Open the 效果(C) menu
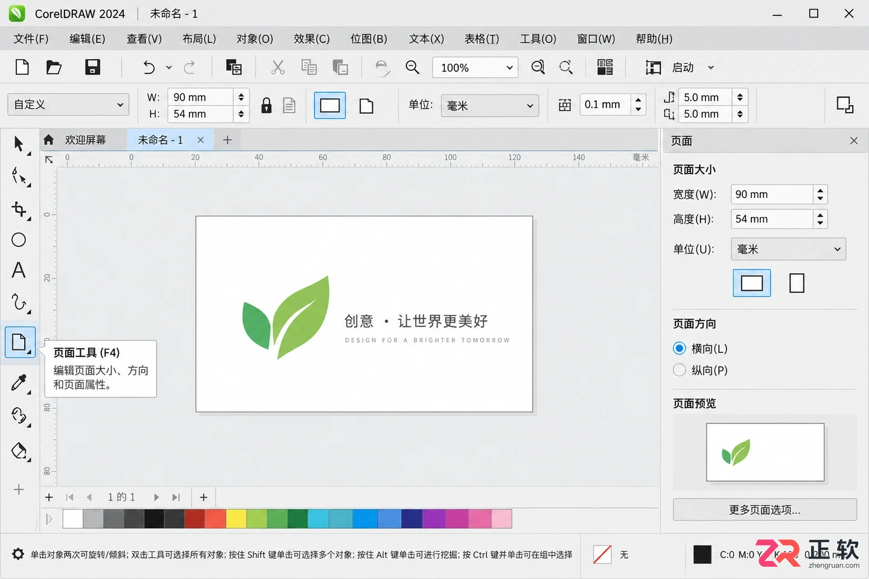The width and height of the screenshot is (869, 579). (312, 39)
